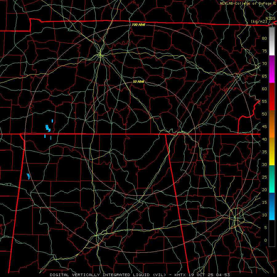Viewport: 277px width, 277px height.
Task: Click the 'DIGITAL VERTICALLY INTEGRATED LIQUID (VIL)' caption
Action: click(108, 275)
